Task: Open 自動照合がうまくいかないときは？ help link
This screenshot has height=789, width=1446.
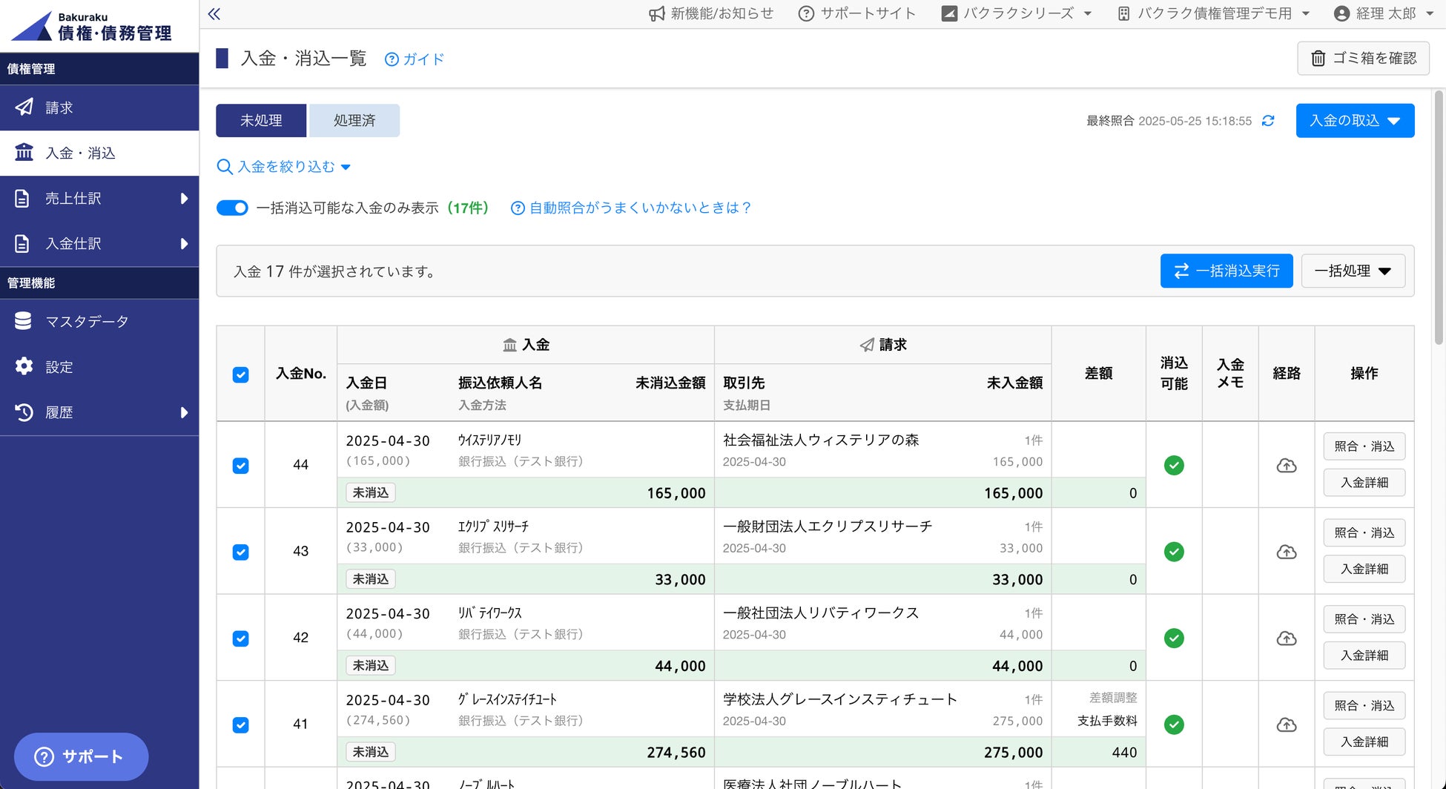Action: pyautogui.click(x=632, y=208)
